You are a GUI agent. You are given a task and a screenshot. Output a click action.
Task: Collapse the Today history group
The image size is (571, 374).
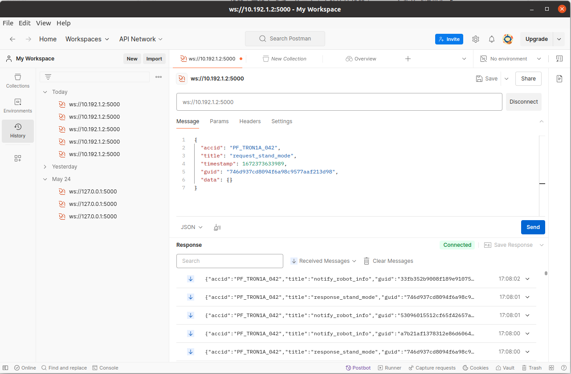tap(45, 92)
